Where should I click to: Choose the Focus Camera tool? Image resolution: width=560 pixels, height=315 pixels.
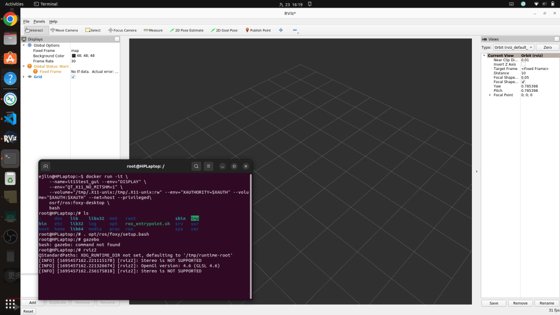(x=122, y=31)
